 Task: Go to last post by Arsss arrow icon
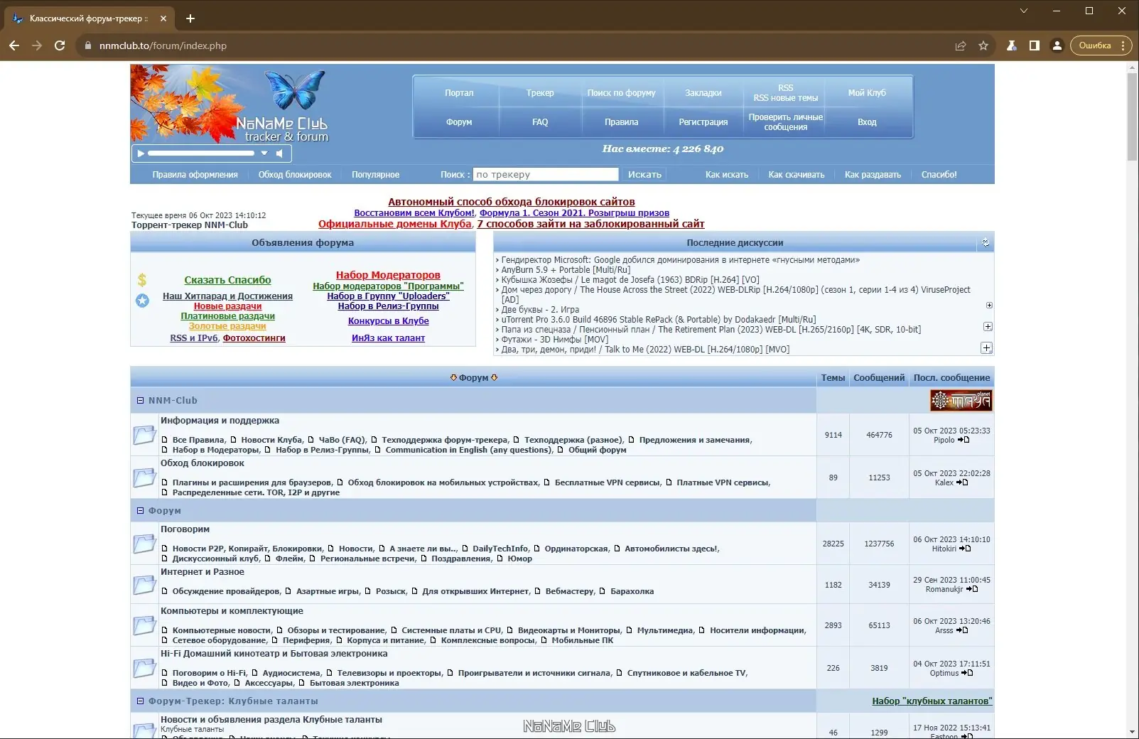pyautogui.click(x=962, y=631)
